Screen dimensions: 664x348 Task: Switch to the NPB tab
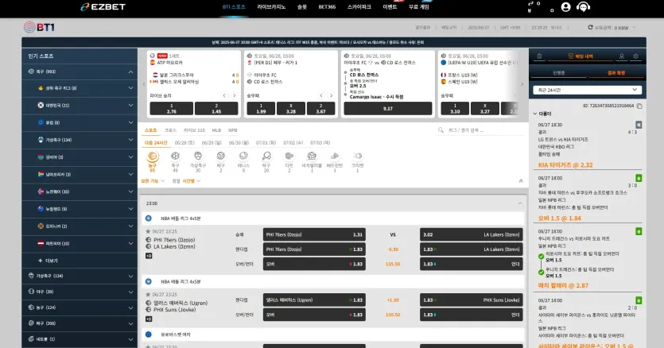232,130
